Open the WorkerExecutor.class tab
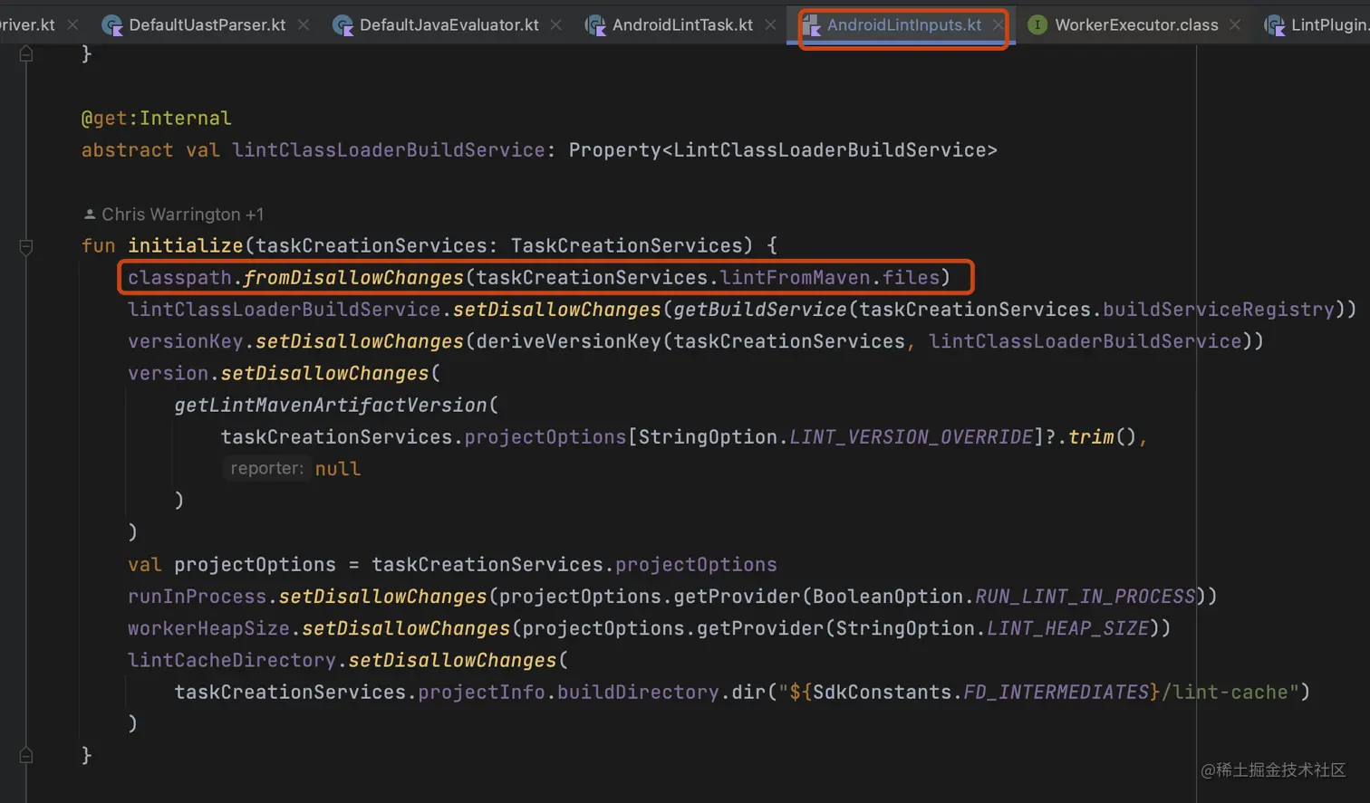1370x803 pixels. [1136, 25]
